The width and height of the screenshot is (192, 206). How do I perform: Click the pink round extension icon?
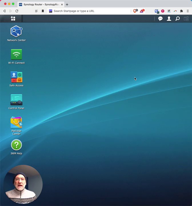pos(163,11)
